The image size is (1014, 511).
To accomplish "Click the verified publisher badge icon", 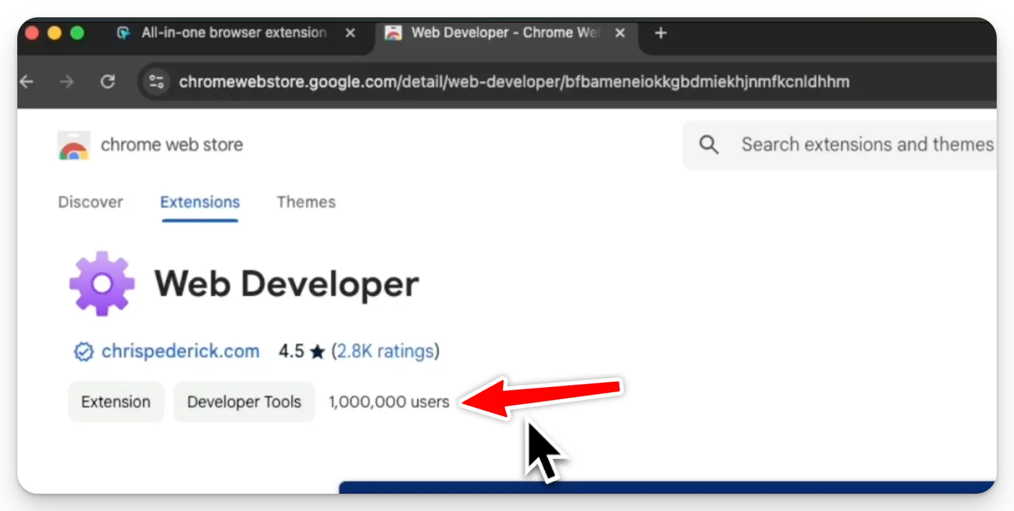I will click(x=84, y=351).
